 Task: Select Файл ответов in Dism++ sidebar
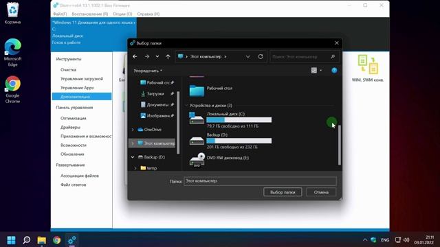click(x=74, y=185)
